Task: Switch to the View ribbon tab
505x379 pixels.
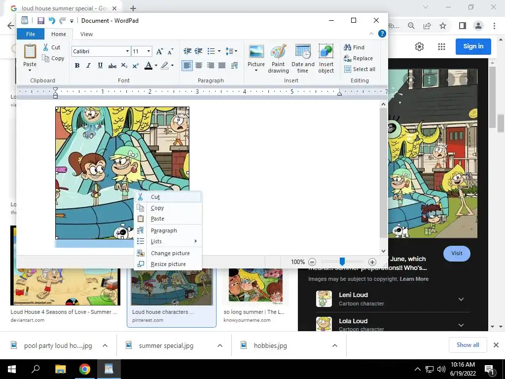Action: click(x=86, y=34)
